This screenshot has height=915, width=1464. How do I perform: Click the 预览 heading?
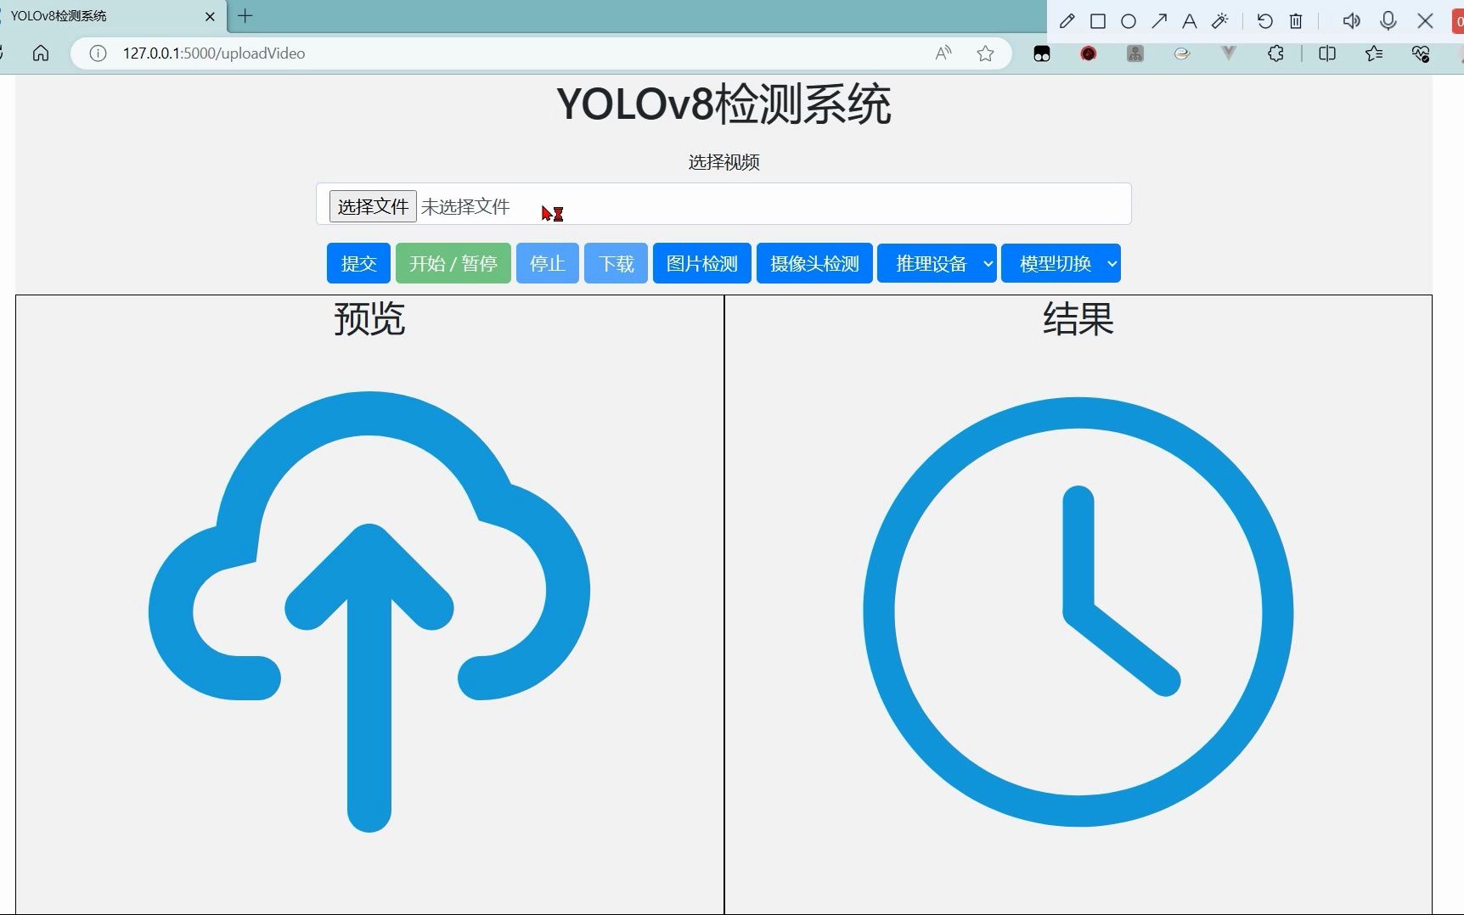(x=369, y=319)
